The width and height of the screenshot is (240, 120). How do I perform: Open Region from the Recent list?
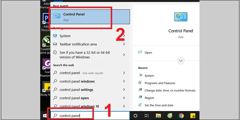(x=149, y=98)
